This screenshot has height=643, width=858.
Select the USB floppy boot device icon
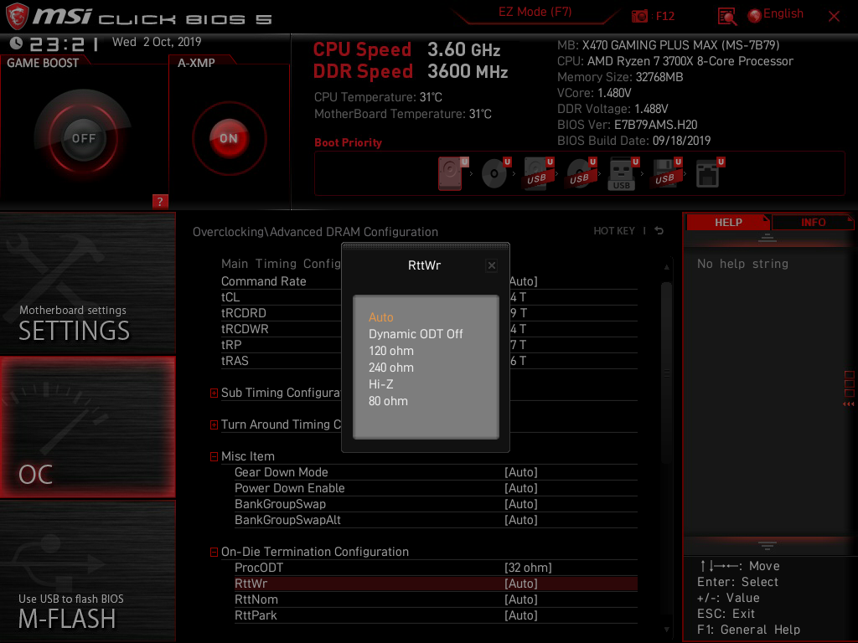tap(666, 173)
